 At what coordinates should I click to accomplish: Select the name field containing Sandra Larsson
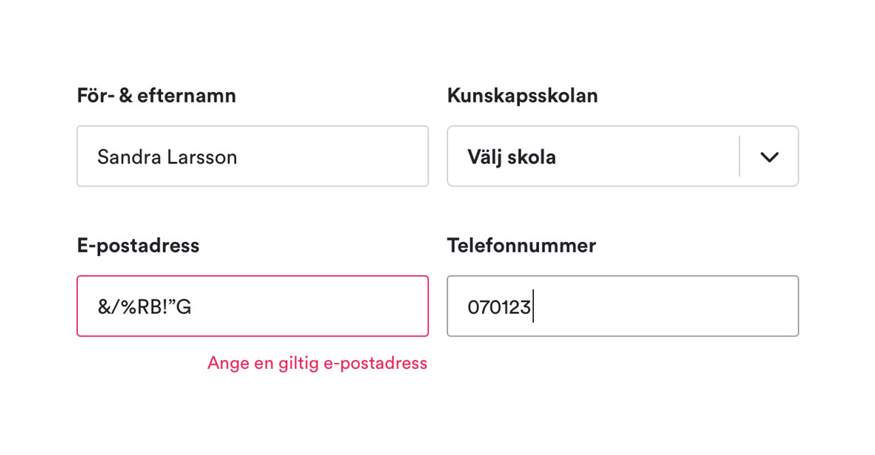[x=252, y=157]
